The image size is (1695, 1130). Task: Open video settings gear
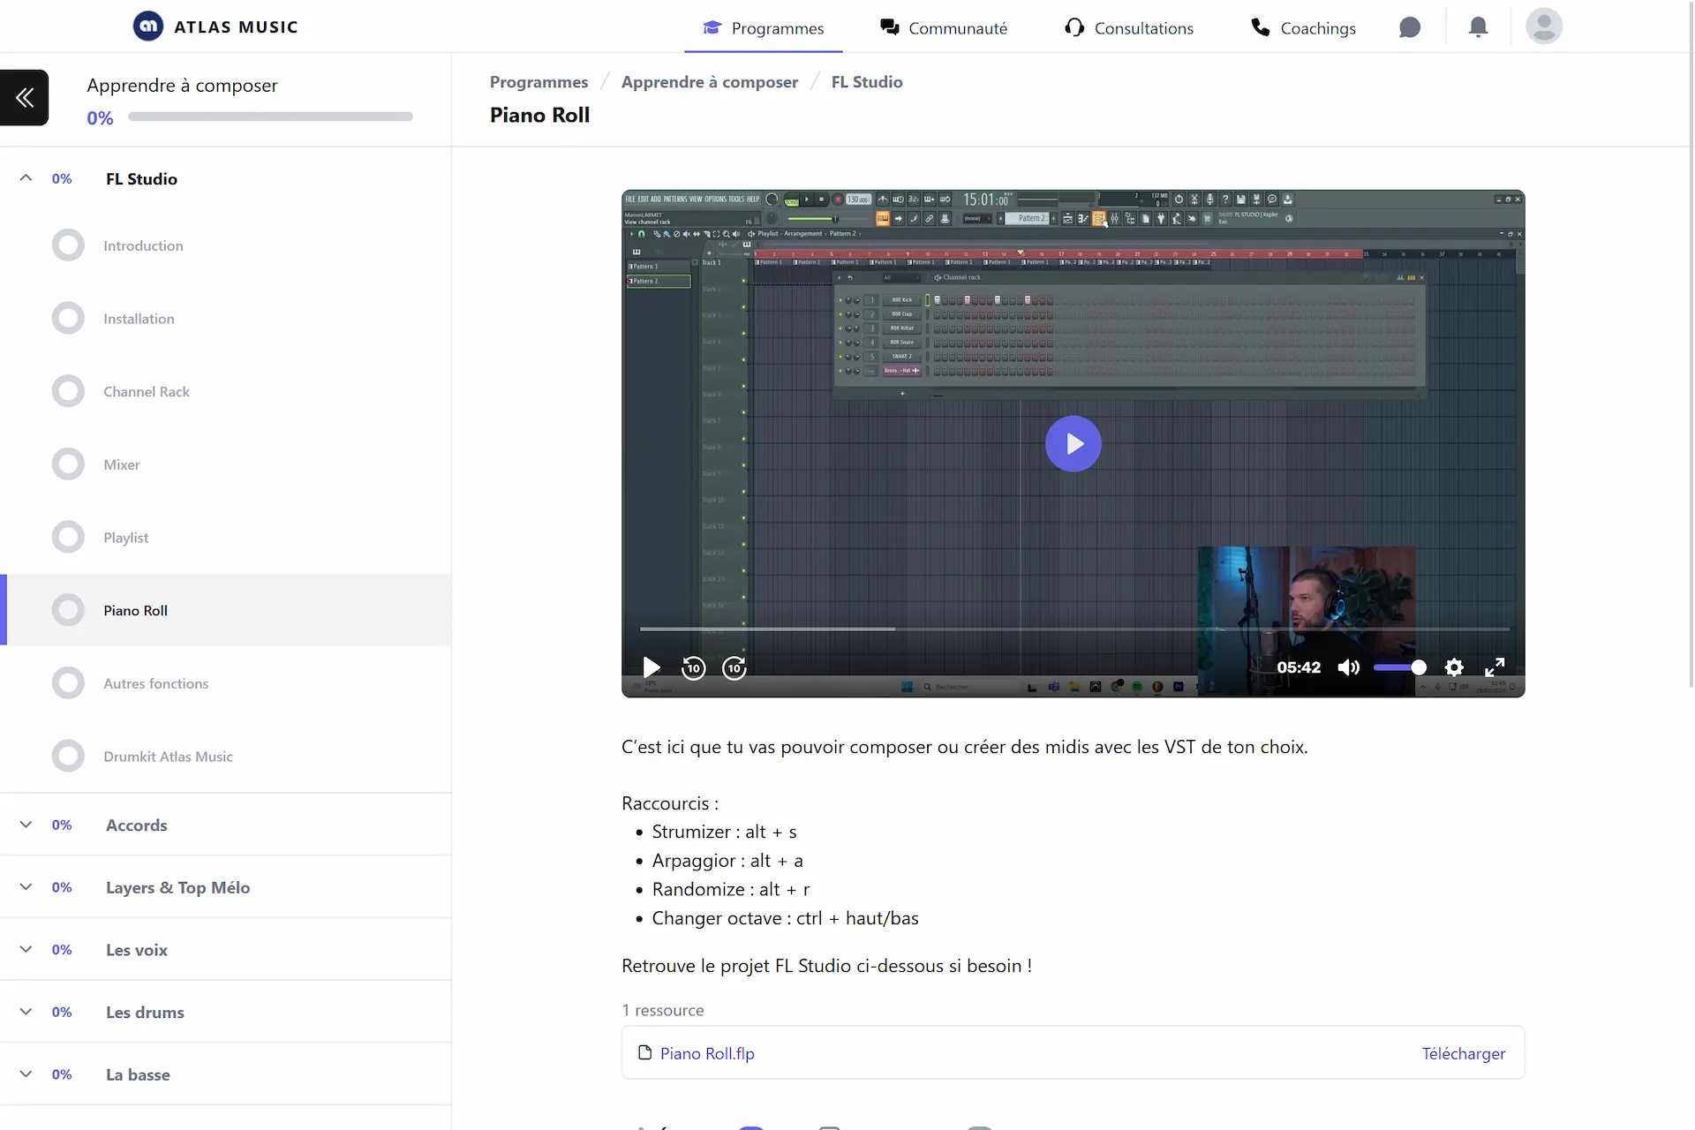pos(1454,667)
